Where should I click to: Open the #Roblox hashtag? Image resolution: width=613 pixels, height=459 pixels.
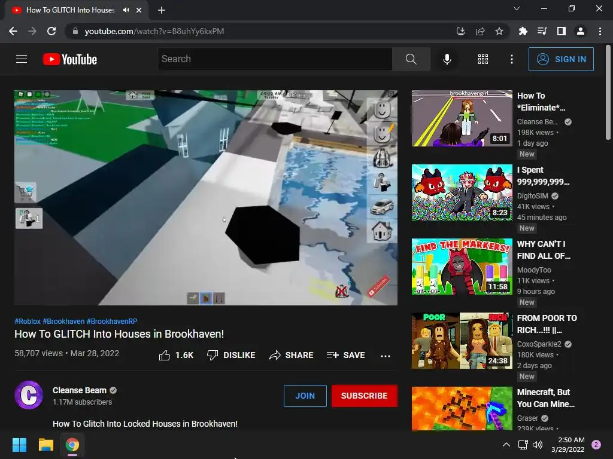click(28, 321)
